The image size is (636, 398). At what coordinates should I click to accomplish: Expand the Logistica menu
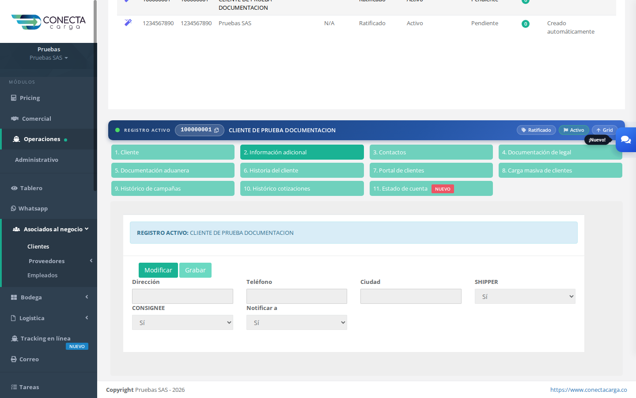48,318
